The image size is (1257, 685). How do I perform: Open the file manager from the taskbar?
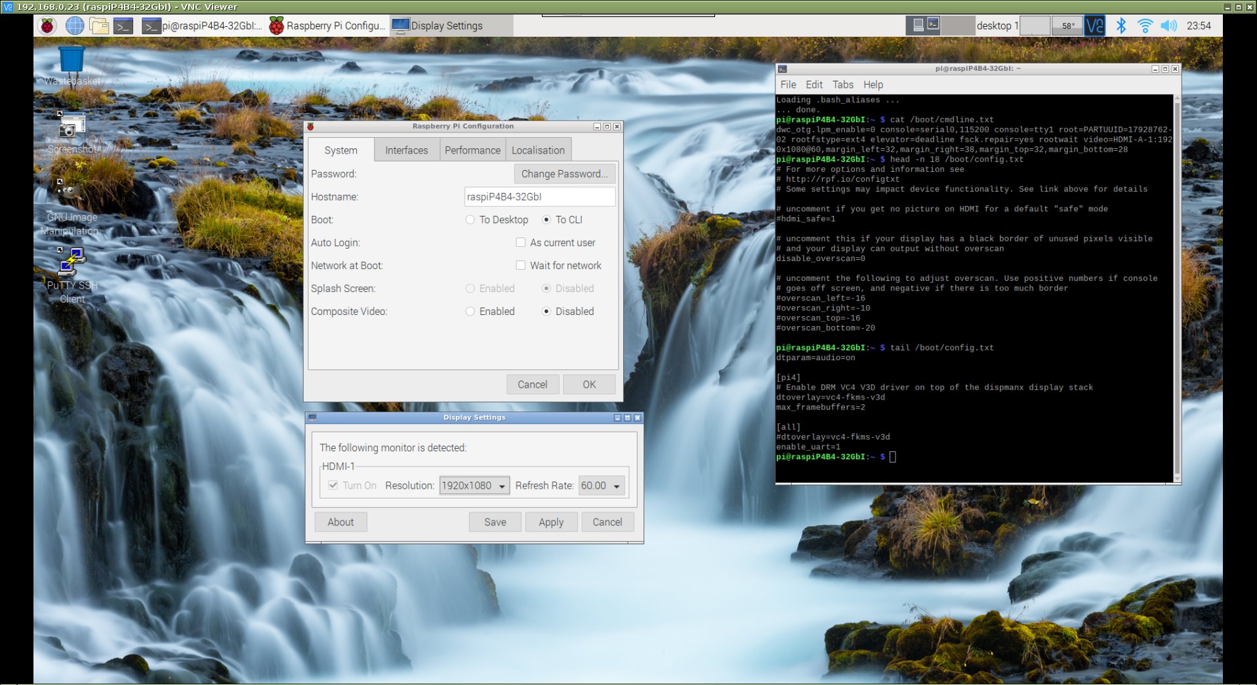pyautogui.click(x=99, y=26)
